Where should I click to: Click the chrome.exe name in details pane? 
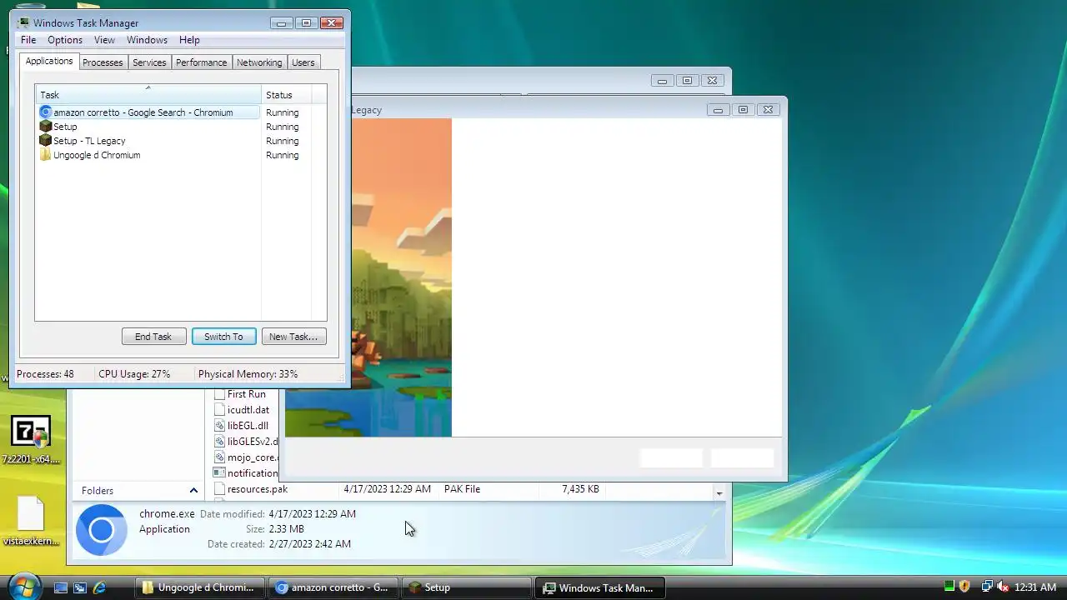pos(167,514)
